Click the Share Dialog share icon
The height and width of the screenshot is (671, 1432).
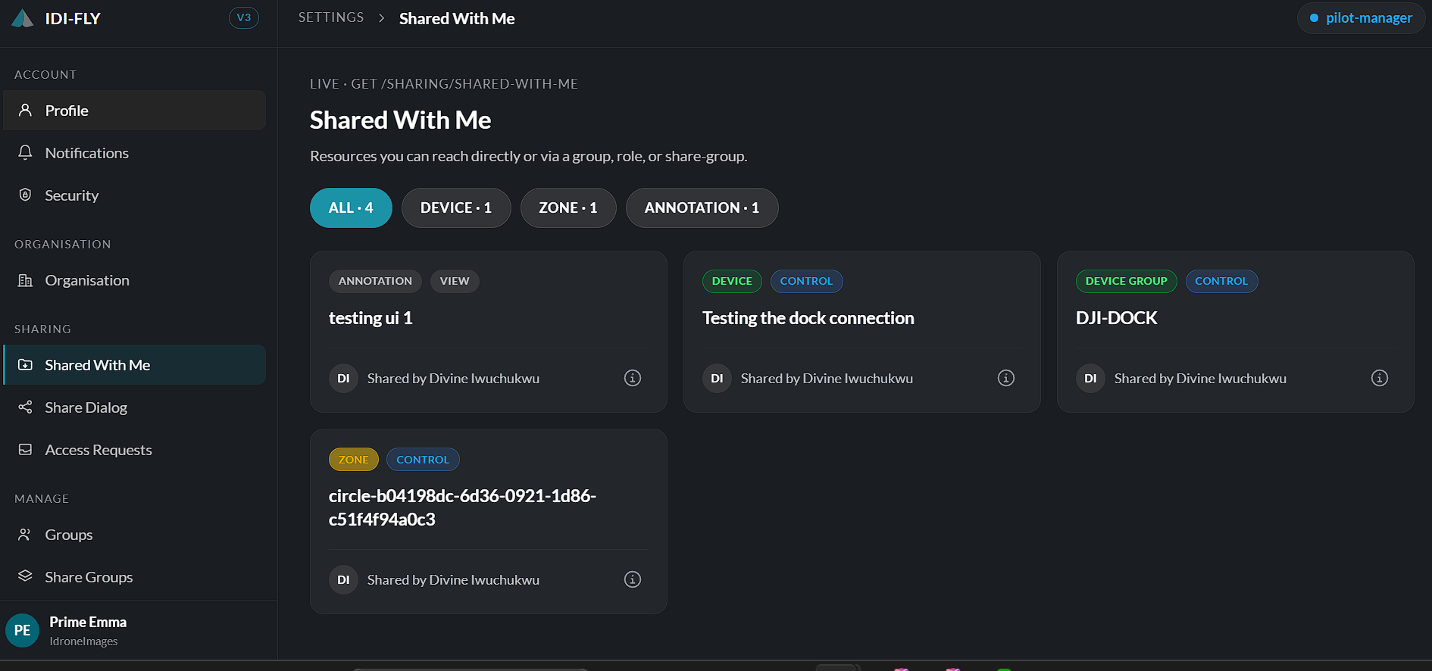pyautogui.click(x=25, y=407)
